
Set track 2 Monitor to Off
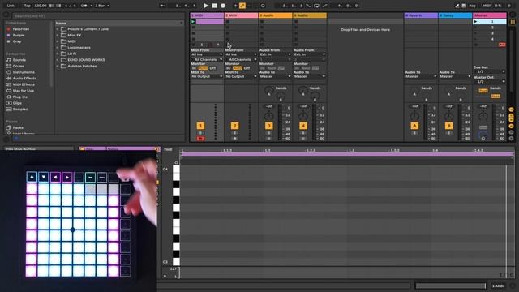click(247, 68)
